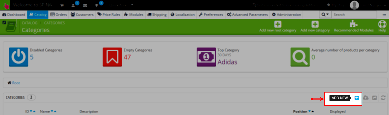
Task: Click the cloud export icon in Categories panel
Action: click(366, 98)
